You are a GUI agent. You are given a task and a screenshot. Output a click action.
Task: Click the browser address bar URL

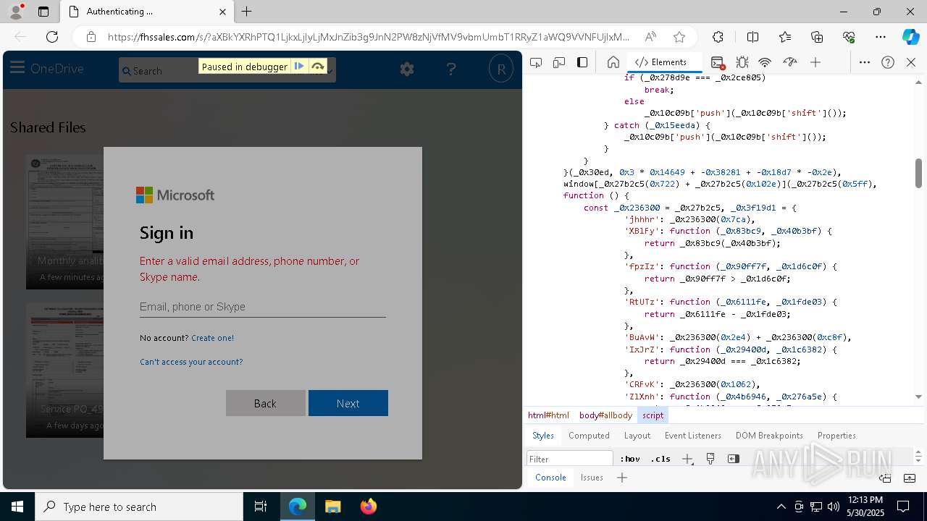click(x=369, y=37)
